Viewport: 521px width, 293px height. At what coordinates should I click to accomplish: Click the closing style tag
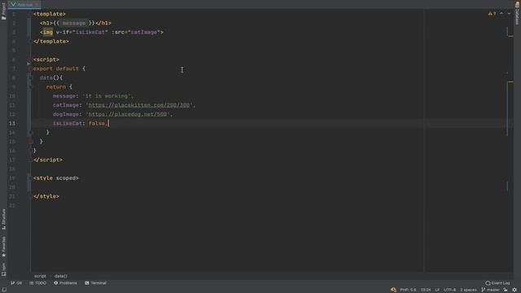click(46, 196)
